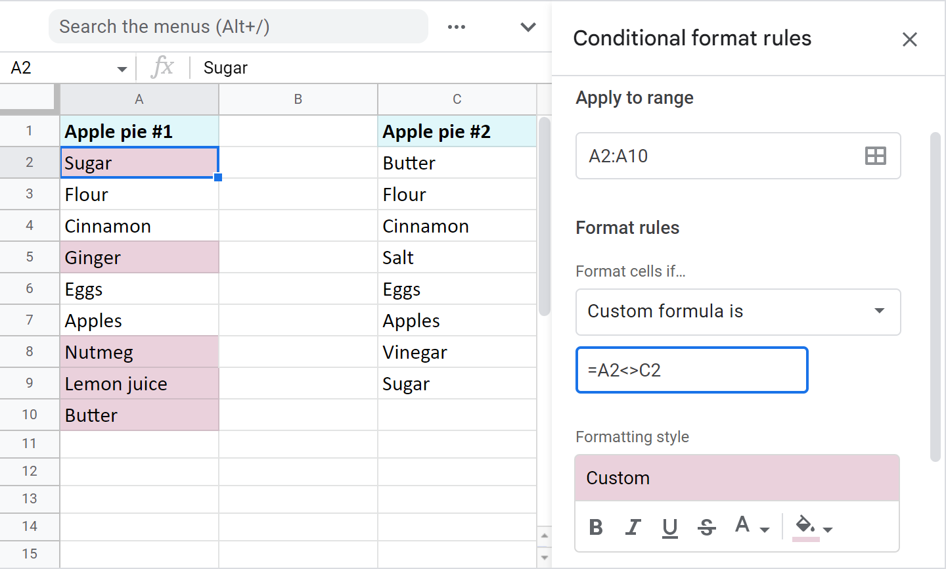Viewport: 946px width, 569px height.
Task: Select the italic formatting icon
Action: pyautogui.click(x=632, y=526)
